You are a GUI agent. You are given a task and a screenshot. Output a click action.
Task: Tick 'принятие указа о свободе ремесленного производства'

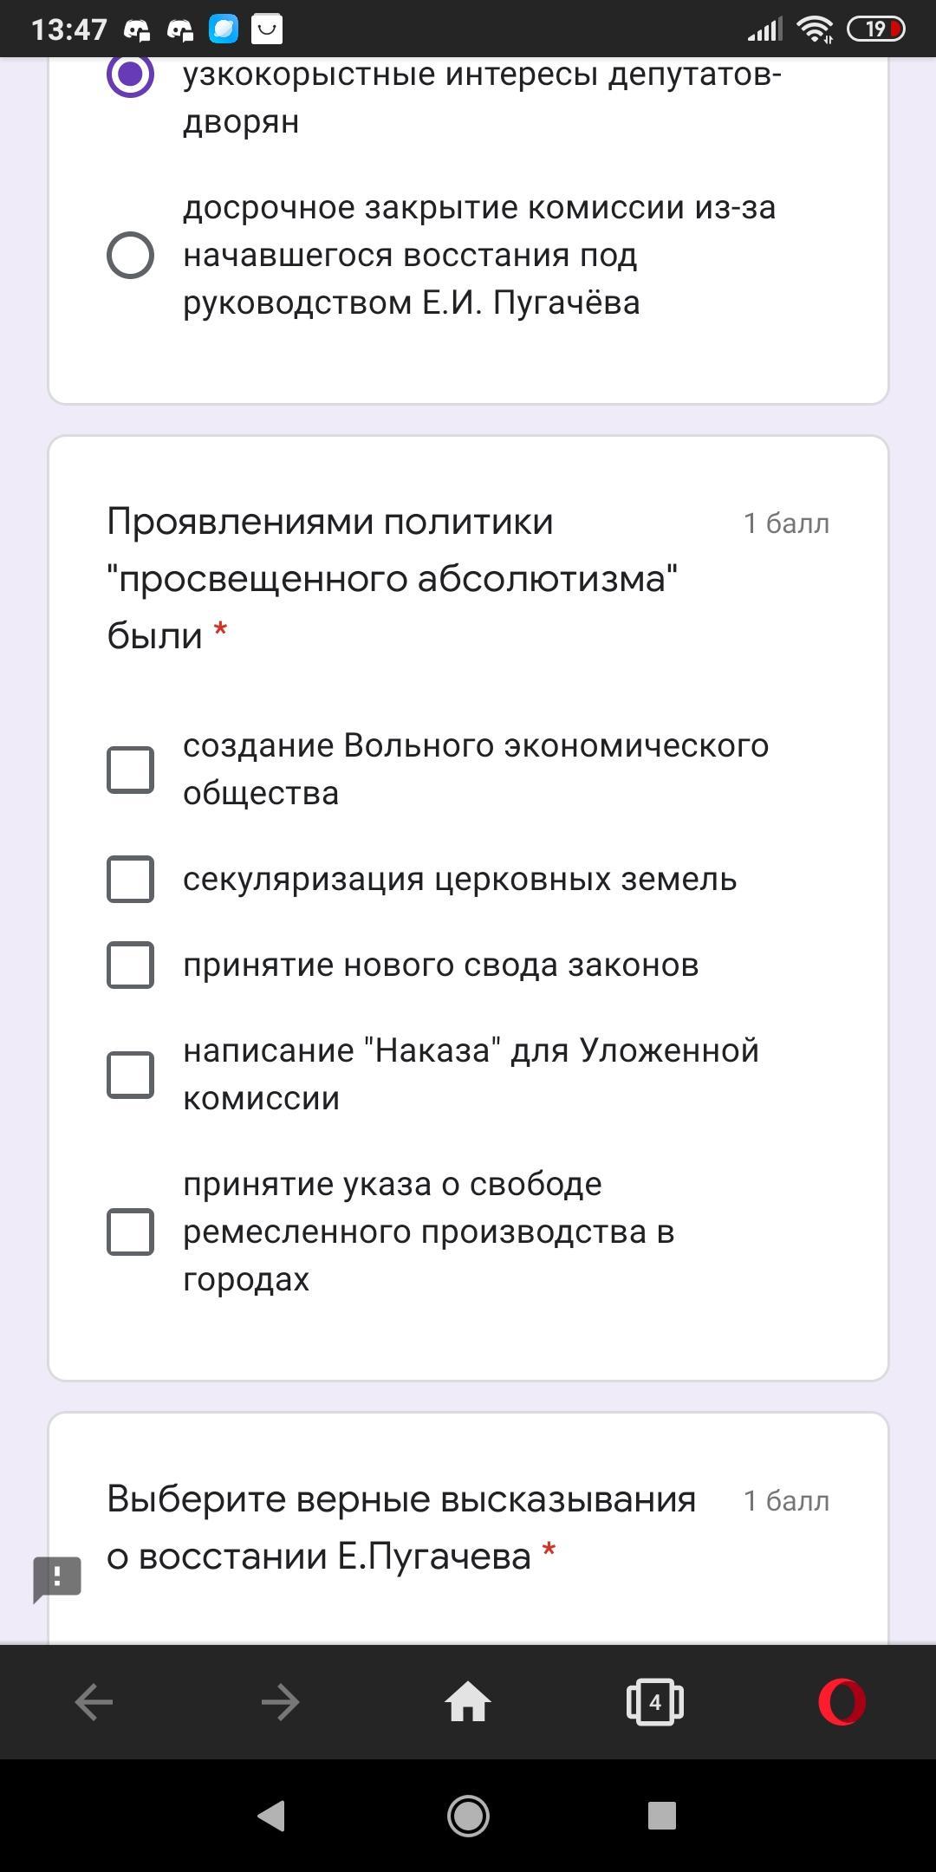131,1232
